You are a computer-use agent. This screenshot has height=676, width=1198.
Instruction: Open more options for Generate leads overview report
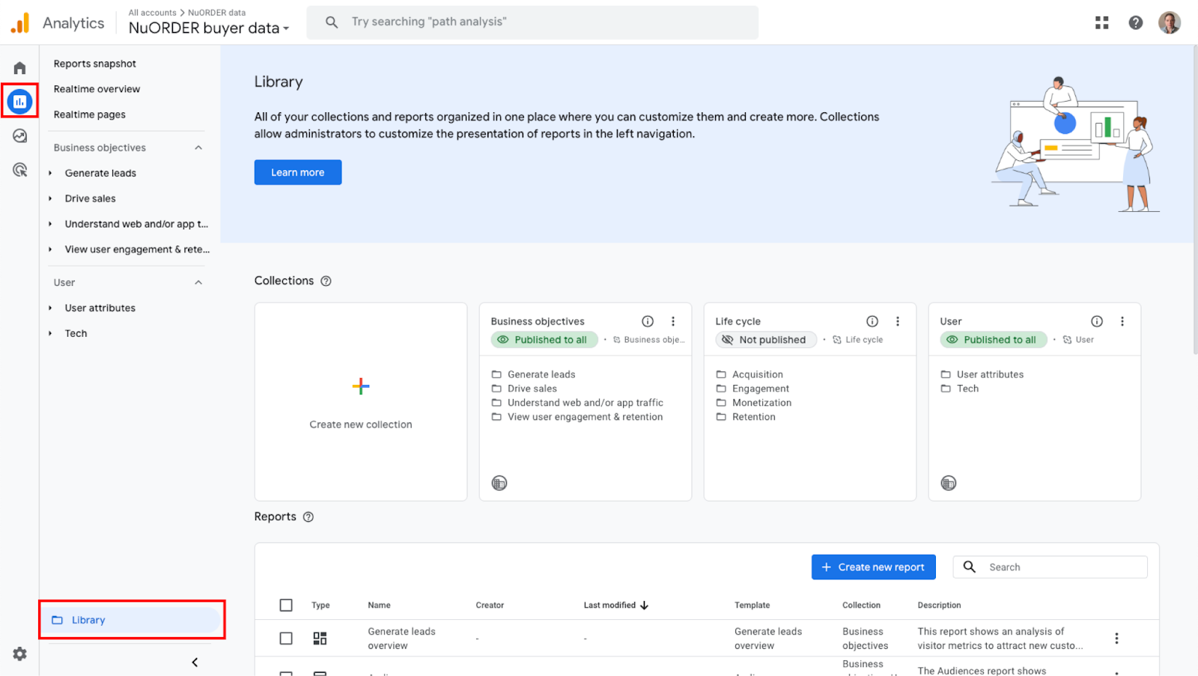pyautogui.click(x=1116, y=639)
